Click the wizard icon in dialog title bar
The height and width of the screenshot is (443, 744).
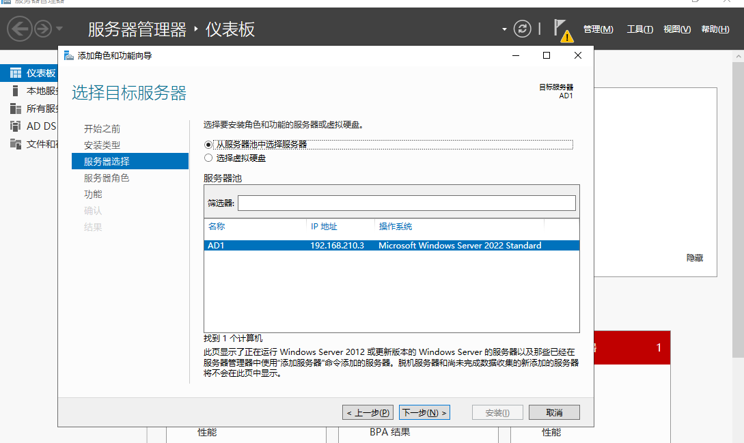click(x=69, y=55)
